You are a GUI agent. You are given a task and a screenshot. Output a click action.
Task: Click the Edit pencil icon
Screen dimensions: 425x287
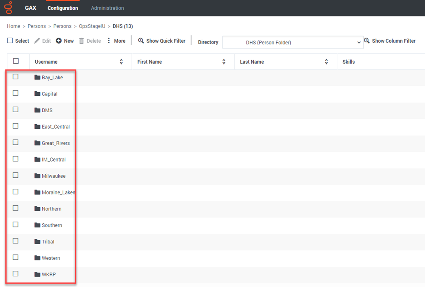point(37,41)
